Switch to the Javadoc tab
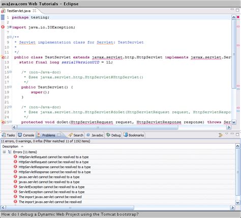241x218 pixels. click(x=95, y=135)
